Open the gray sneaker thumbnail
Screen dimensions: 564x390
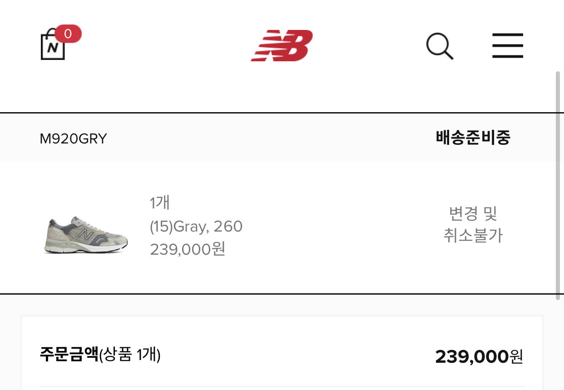pyautogui.click(x=86, y=235)
